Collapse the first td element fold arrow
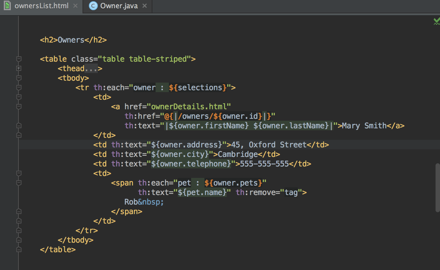The width and height of the screenshot is (440, 270). (x=19, y=97)
